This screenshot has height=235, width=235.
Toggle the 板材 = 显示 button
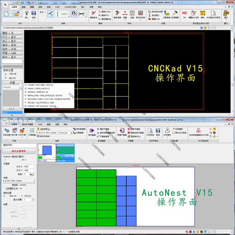(12, 57)
